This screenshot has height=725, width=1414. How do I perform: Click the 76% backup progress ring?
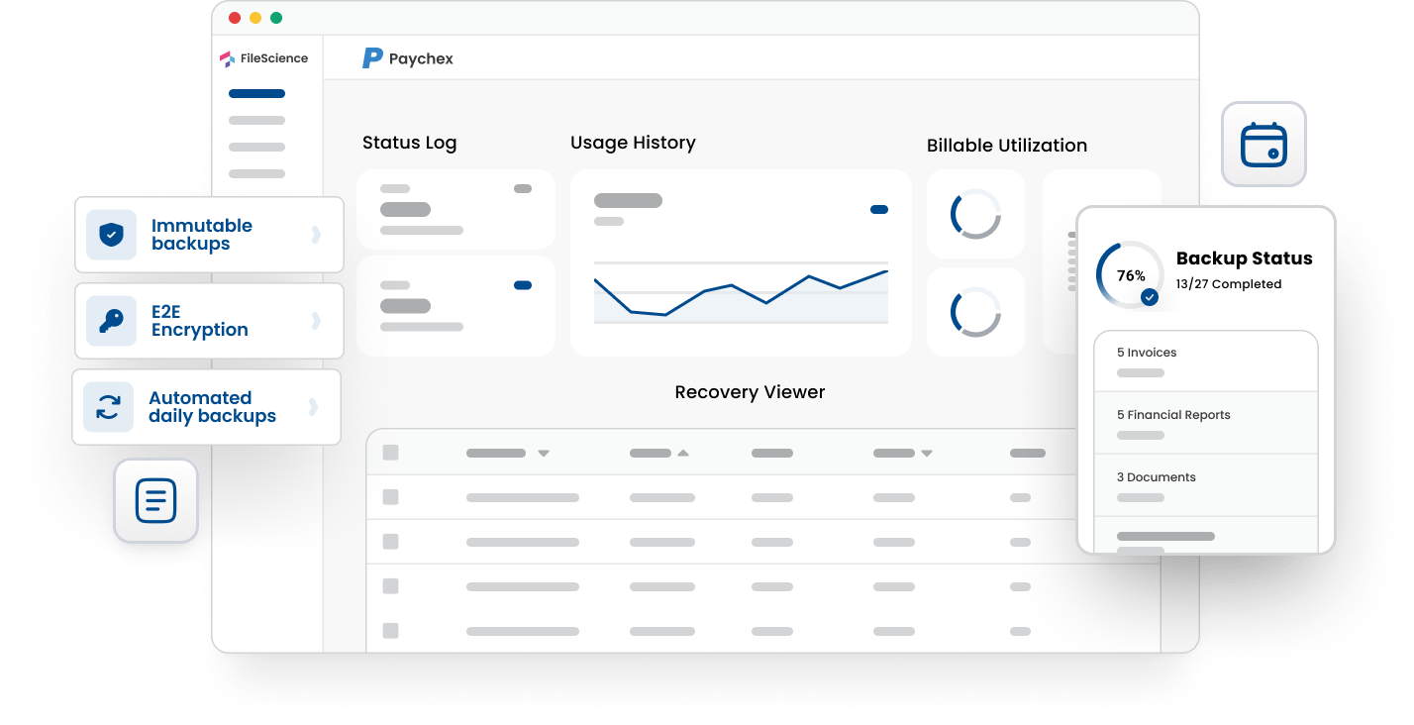1130,275
